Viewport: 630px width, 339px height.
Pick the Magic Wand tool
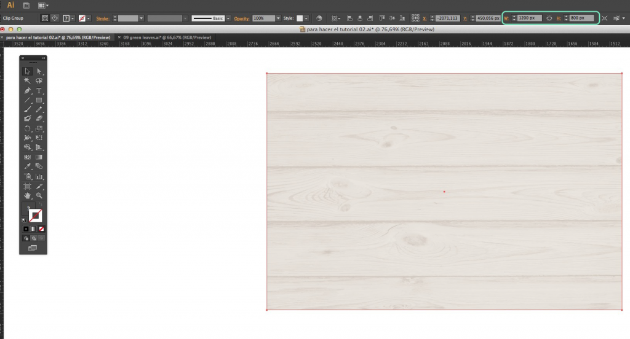(x=28, y=80)
